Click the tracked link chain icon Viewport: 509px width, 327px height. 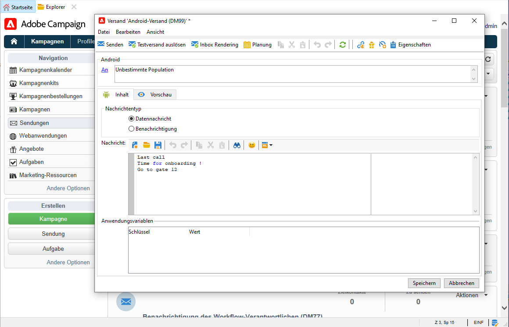point(361,45)
